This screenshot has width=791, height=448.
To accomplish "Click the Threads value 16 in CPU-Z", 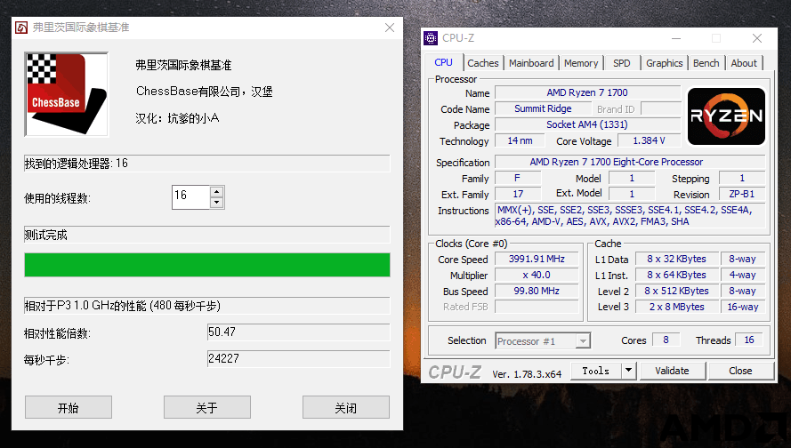I will 749,340.
